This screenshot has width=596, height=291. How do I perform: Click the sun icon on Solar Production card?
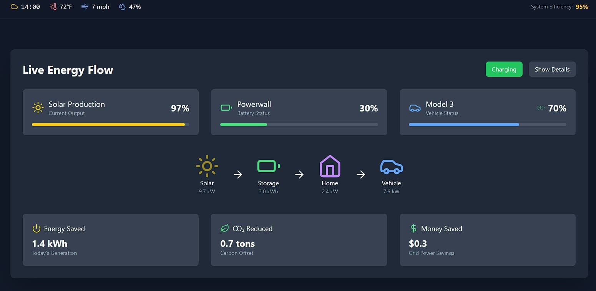38,108
